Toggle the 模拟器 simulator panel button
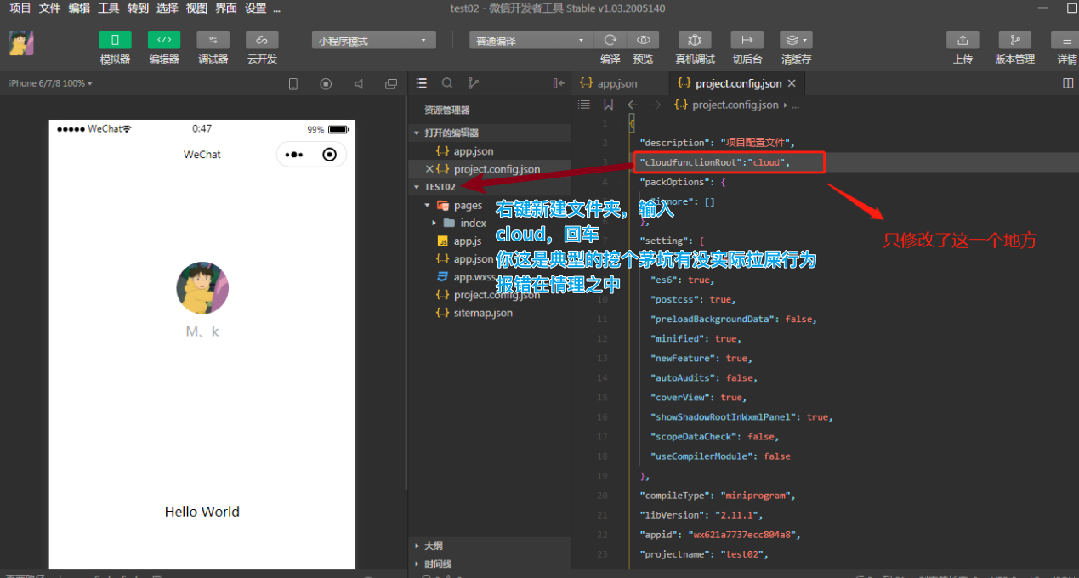Viewport: 1079px width, 578px height. point(115,41)
